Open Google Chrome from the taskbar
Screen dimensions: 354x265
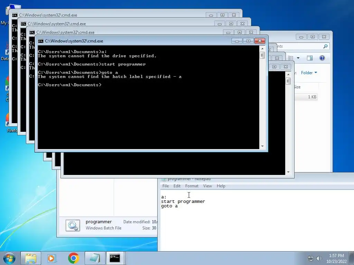point(73,258)
